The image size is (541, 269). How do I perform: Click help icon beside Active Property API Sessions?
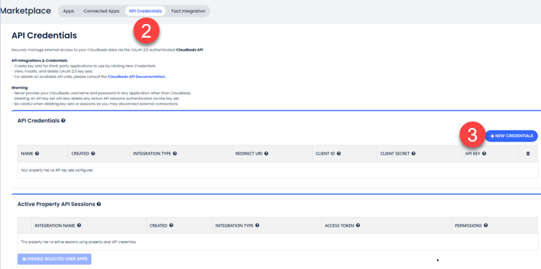pyautogui.click(x=99, y=204)
